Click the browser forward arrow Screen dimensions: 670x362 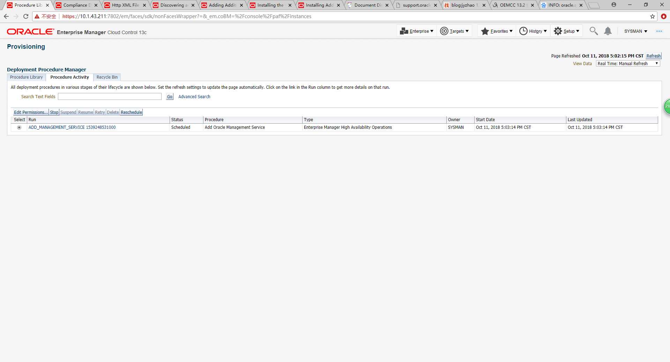(x=16, y=16)
